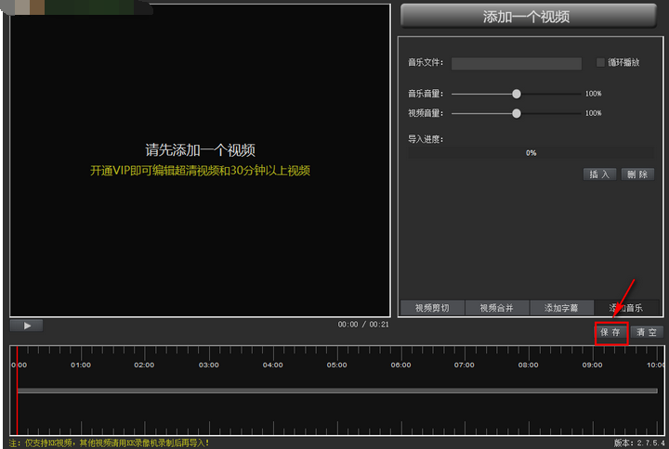Open the 视频合并 tab
The width and height of the screenshot is (669, 449).
pos(496,308)
